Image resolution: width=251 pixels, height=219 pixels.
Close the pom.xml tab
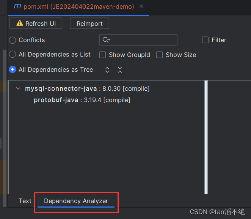(x=141, y=6)
